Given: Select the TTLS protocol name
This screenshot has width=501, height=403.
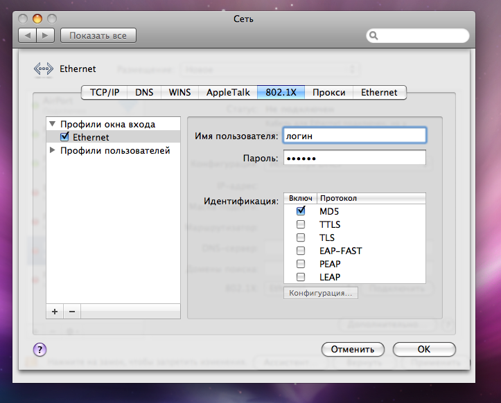Looking at the screenshot, I should [330, 224].
